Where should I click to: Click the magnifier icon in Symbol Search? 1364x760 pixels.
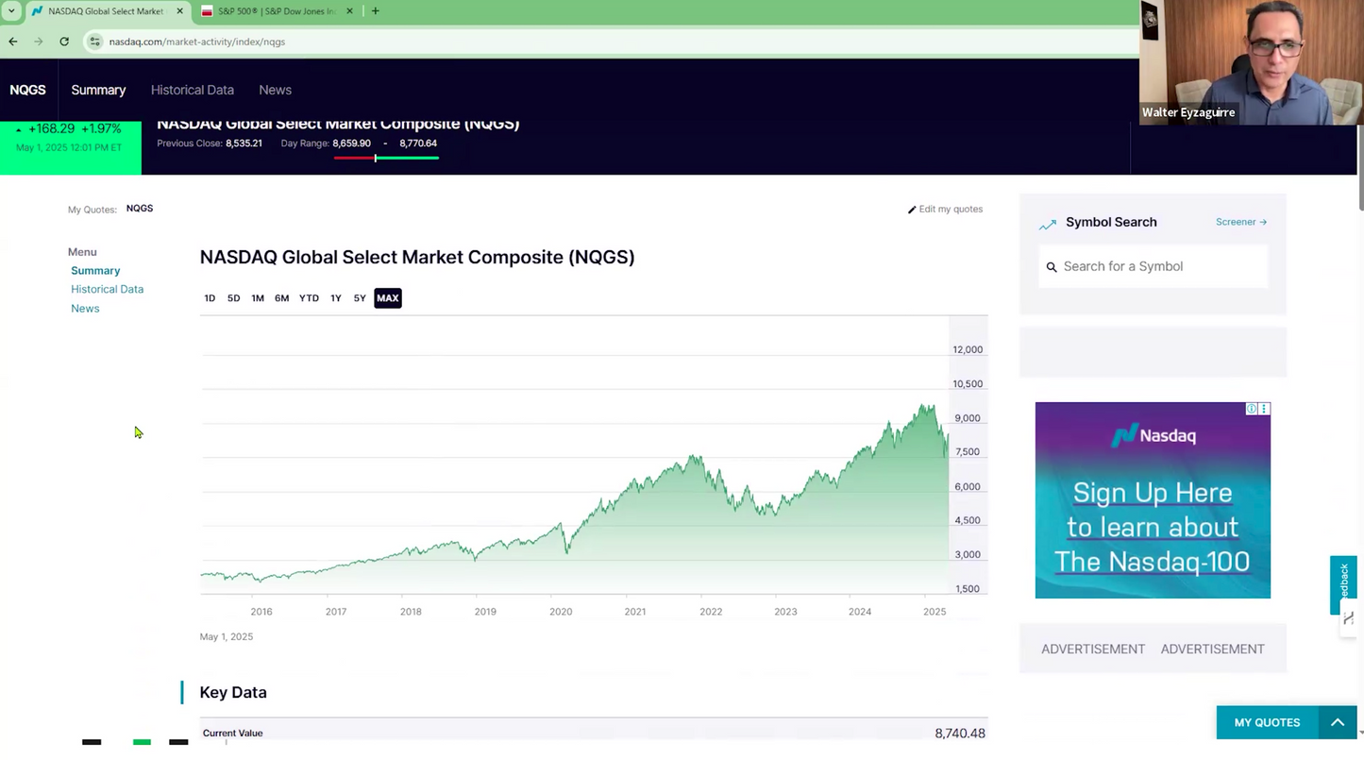(x=1052, y=267)
